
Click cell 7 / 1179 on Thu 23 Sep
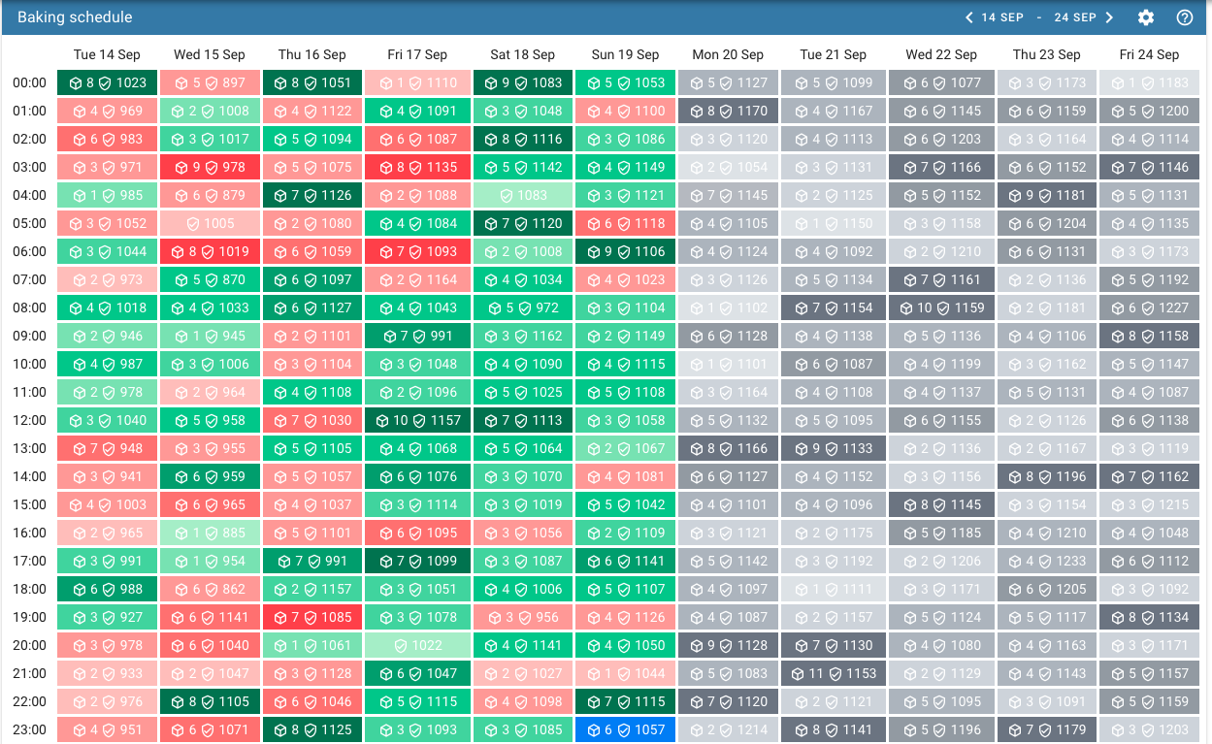(x=1047, y=730)
